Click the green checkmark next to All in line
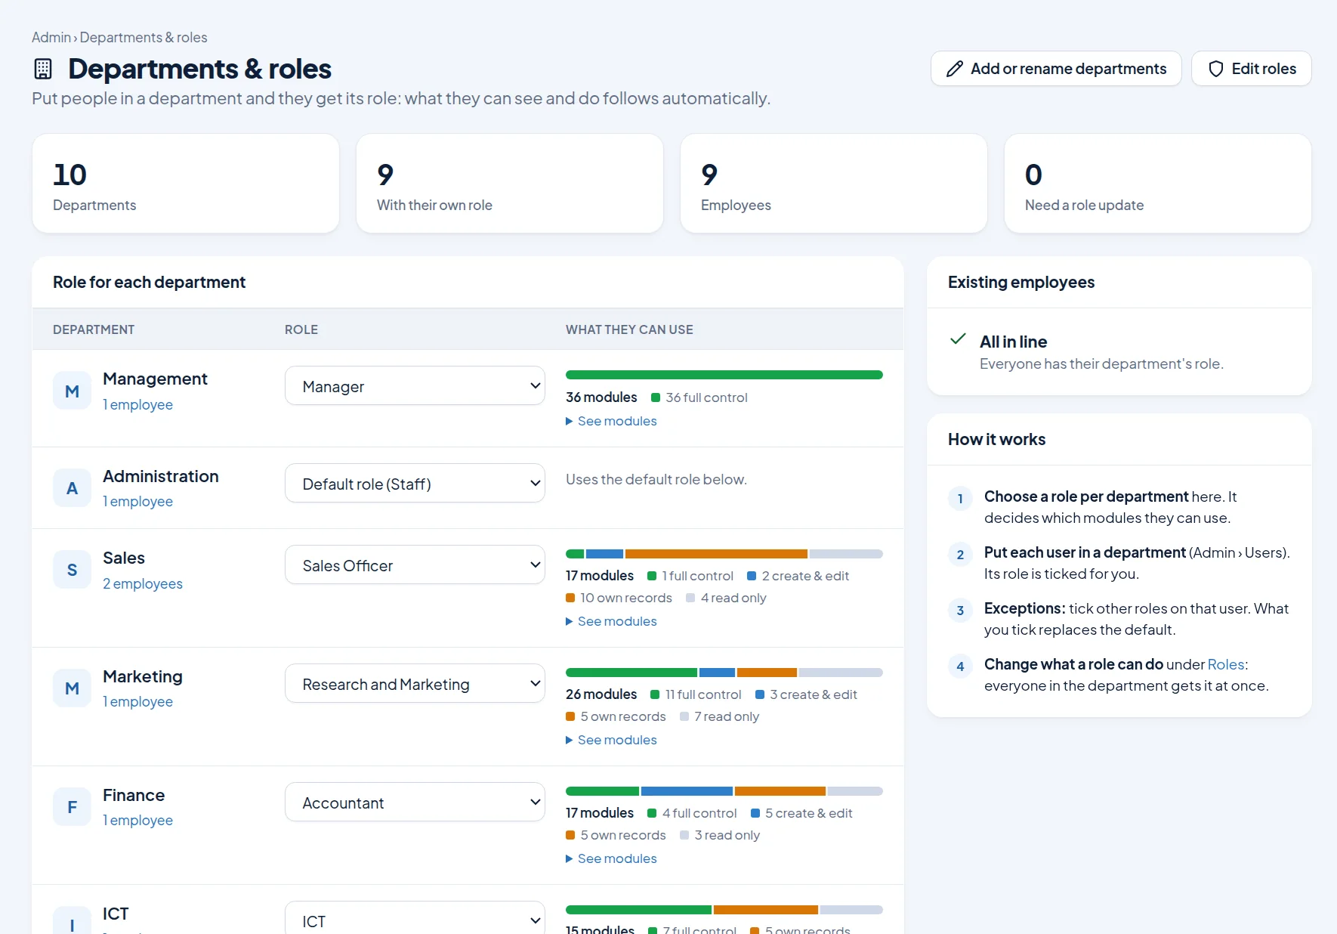Image resolution: width=1337 pixels, height=934 pixels. pos(958,339)
